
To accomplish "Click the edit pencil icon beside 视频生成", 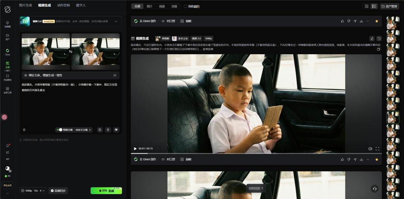I will [x=371, y=39].
